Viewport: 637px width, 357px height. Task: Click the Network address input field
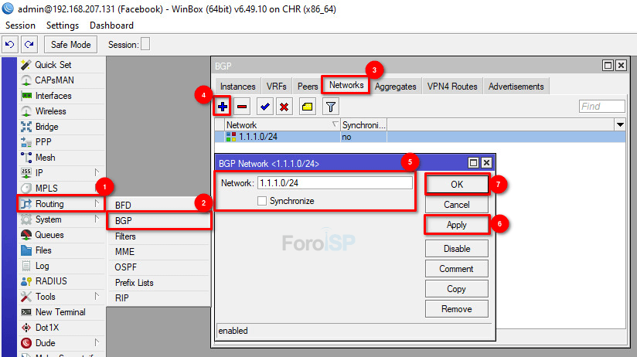point(336,183)
